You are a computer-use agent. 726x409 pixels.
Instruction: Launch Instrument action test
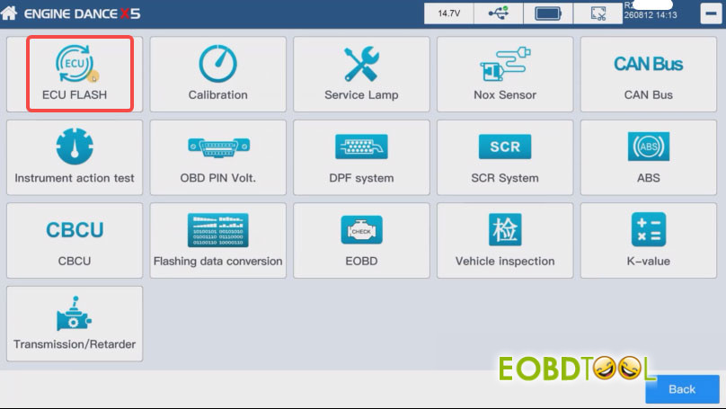coord(75,157)
